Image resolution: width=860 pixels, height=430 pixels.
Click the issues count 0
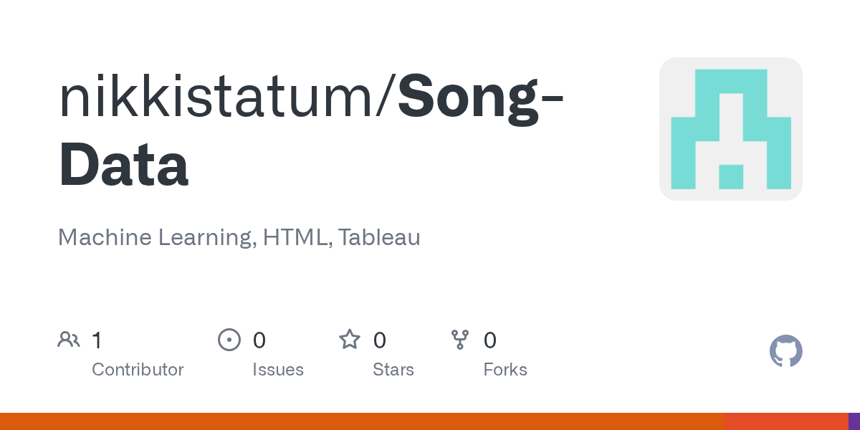259,340
